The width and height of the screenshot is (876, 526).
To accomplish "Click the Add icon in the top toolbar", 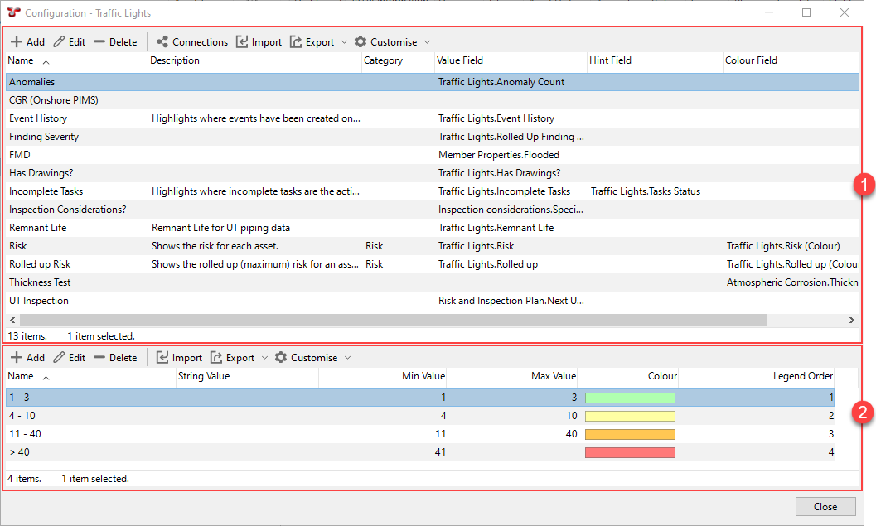I will pos(17,42).
